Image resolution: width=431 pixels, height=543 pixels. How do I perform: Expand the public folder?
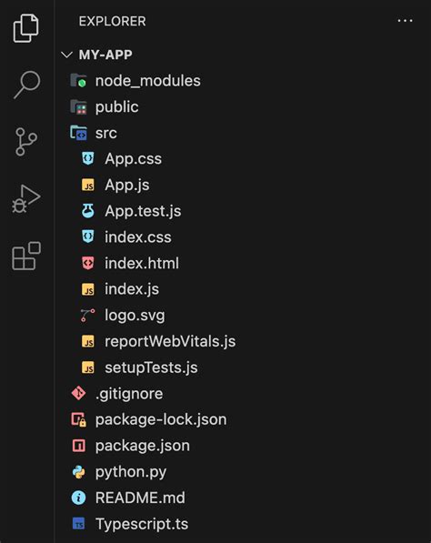click(117, 107)
